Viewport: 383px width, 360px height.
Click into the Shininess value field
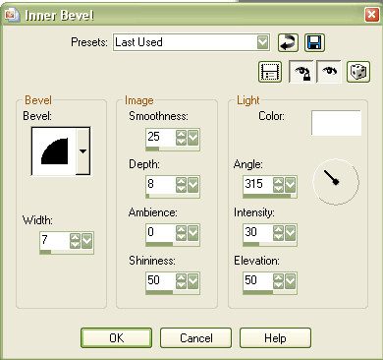click(160, 281)
